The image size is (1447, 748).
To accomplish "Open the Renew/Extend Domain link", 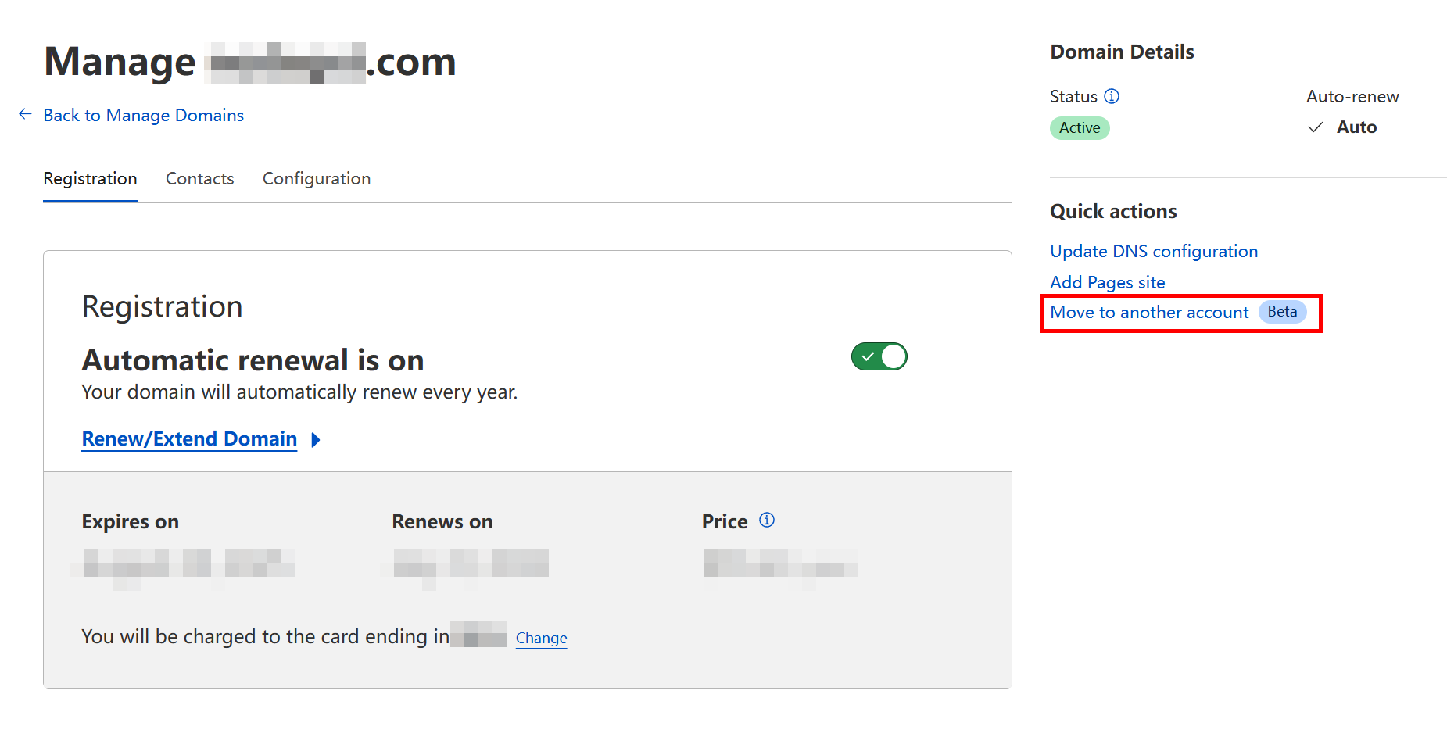I will click(x=189, y=439).
